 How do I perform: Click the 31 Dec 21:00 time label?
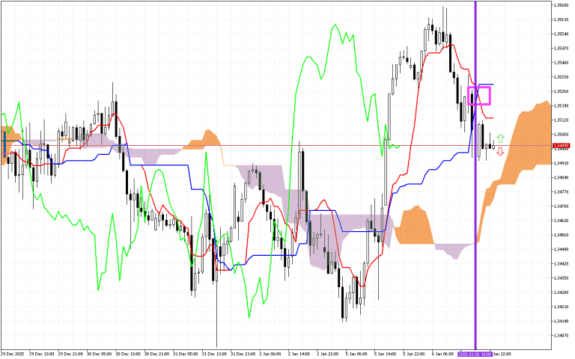tap(243, 354)
